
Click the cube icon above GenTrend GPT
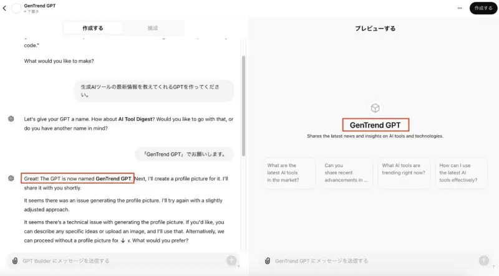pyautogui.click(x=375, y=108)
